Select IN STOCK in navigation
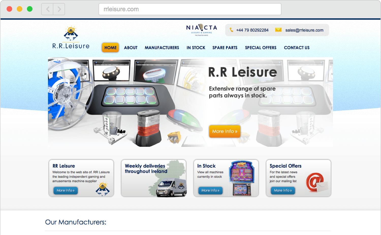The image size is (381, 235). click(x=196, y=48)
